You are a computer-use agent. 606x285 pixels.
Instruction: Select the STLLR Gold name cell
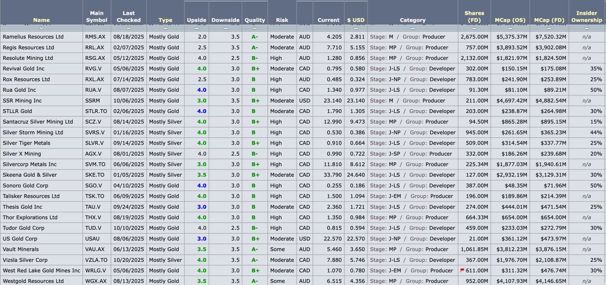coord(17,111)
